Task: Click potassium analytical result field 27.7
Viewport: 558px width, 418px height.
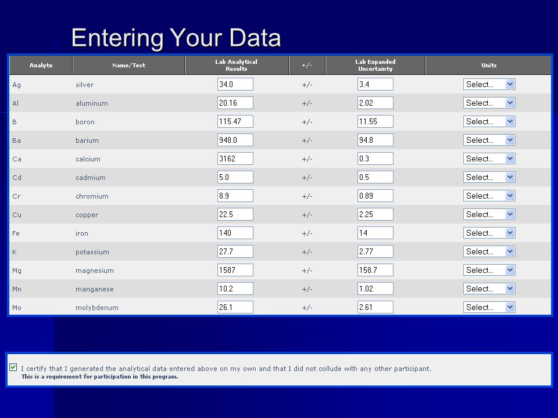Action: (235, 251)
